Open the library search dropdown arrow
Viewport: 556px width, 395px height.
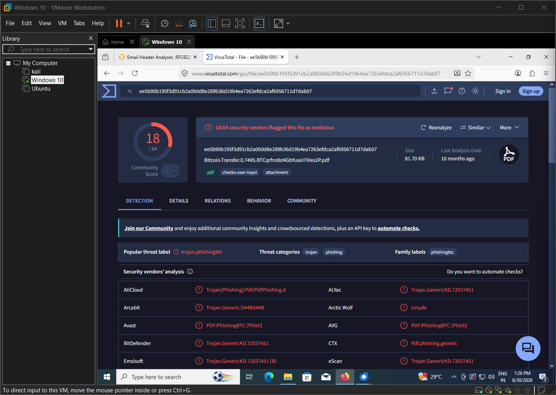(91, 49)
